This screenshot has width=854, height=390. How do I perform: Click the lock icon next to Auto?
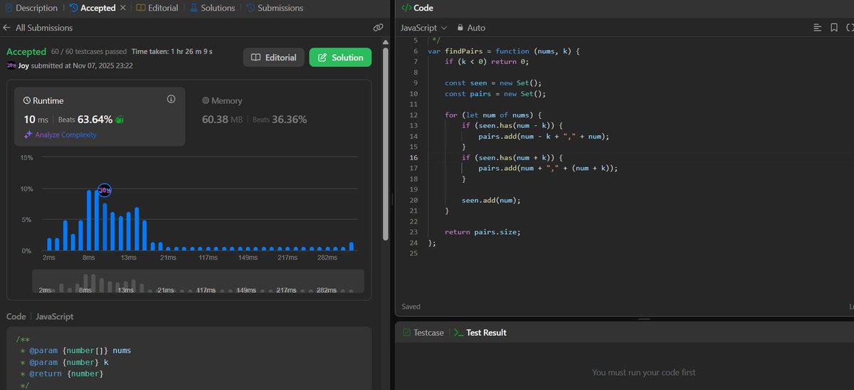[460, 28]
